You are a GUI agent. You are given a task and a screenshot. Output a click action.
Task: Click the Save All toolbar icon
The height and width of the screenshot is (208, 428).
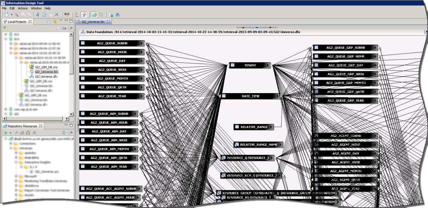click(29, 15)
